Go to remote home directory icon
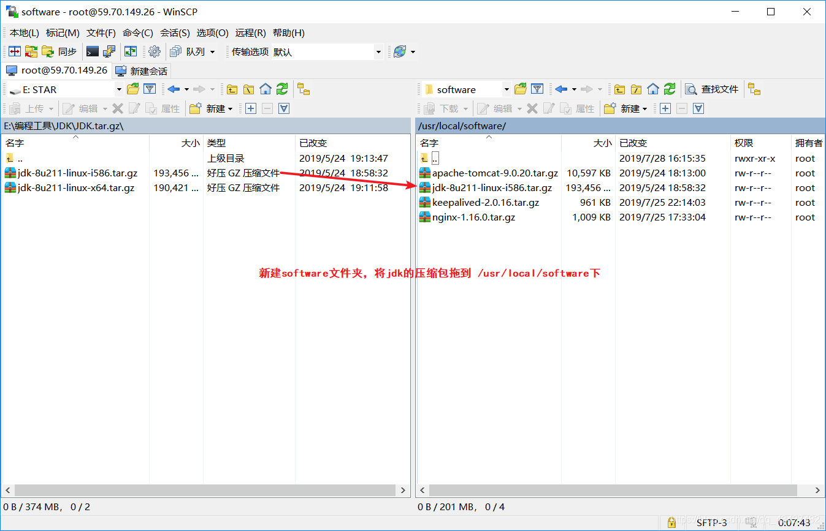The width and height of the screenshot is (826, 531). [653, 89]
